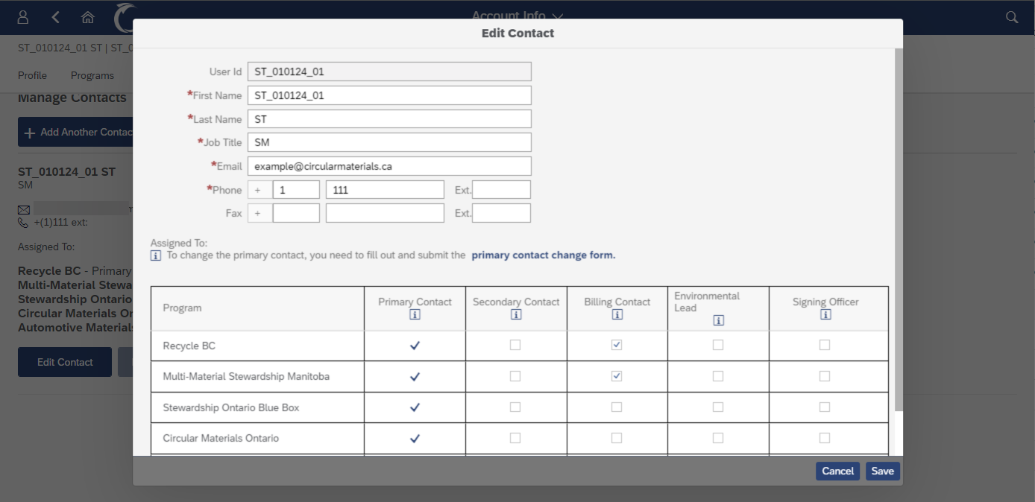This screenshot has height=502, width=1035.
Task: Open the Environmental Lead info tooltip icon
Action: (x=717, y=320)
